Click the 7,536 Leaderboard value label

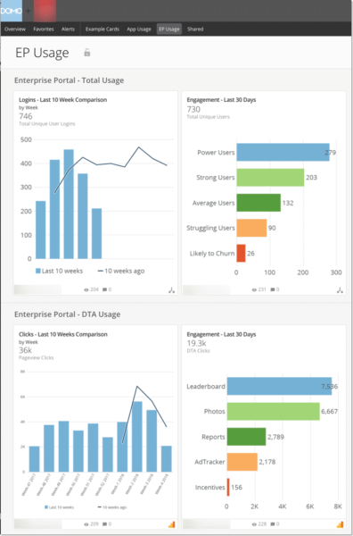tap(329, 386)
